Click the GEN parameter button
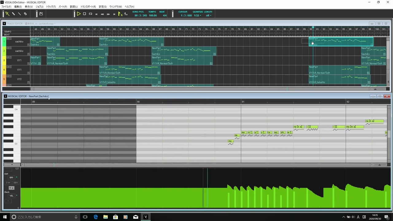Viewport: 393px width, 221px height. click(x=15, y=183)
